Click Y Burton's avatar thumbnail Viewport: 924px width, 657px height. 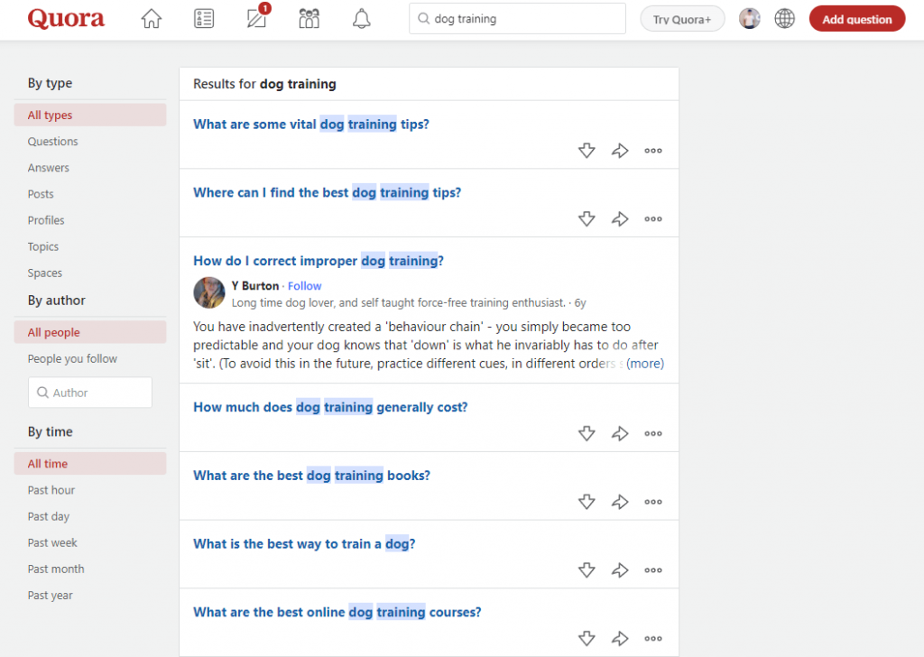[x=209, y=292]
